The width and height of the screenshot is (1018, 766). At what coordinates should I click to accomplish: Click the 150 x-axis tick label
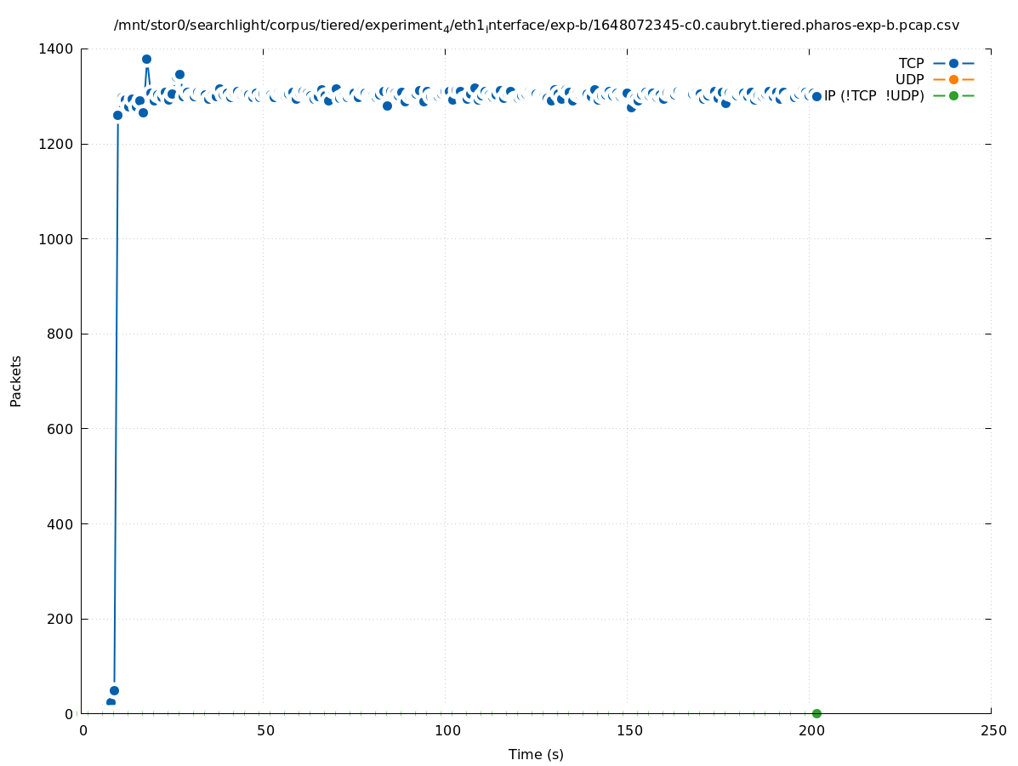629,731
